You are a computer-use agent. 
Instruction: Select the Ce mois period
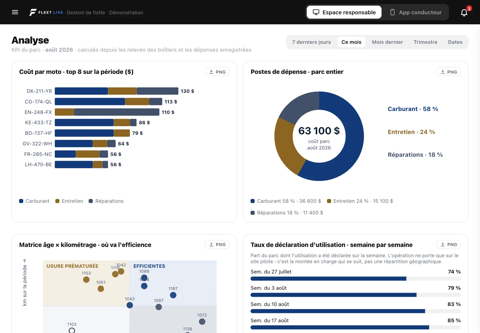tap(351, 42)
